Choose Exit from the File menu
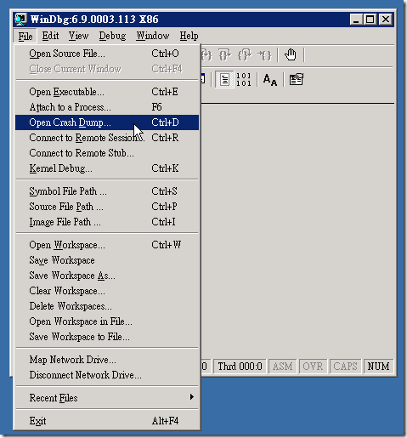Image resolution: width=407 pixels, height=438 pixels. coord(107,421)
